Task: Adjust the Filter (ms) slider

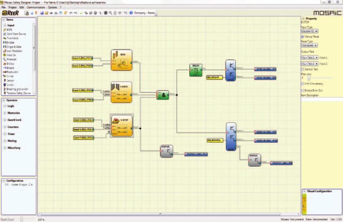Action: 309,78
